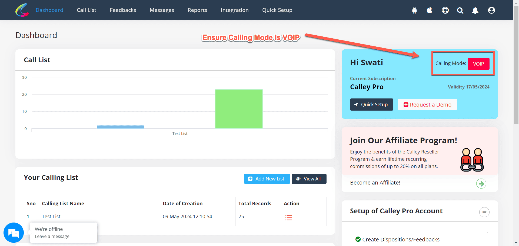The width and height of the screenshot is (519, 246).
Task: Open the Integration menu item
Action: 234,10
